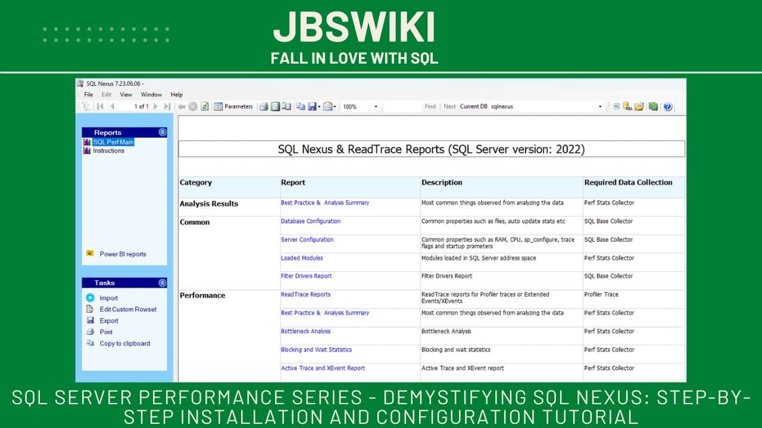Click the back to parent report arrow
762x428 pixels.
(182, 106)
